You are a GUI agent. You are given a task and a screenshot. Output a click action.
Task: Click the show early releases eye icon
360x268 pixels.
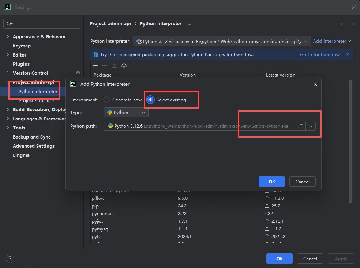(x=124, y=66)
